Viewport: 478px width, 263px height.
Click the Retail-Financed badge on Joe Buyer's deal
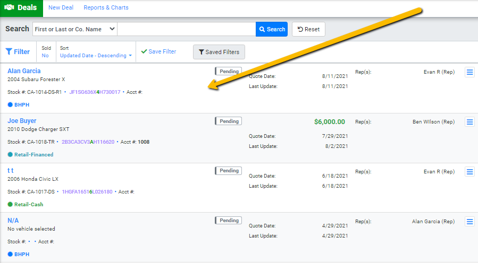point(30,155)
